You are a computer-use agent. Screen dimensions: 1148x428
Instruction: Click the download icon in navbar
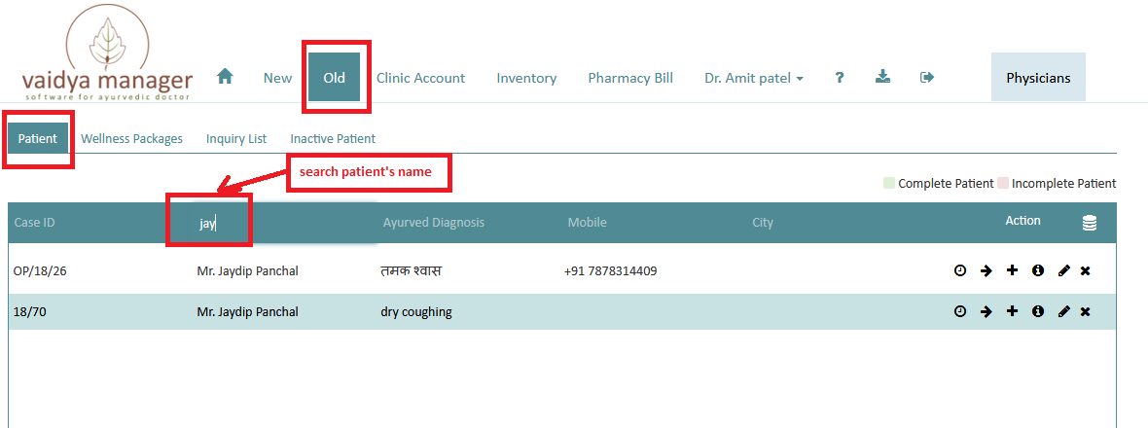coord(883,77)
